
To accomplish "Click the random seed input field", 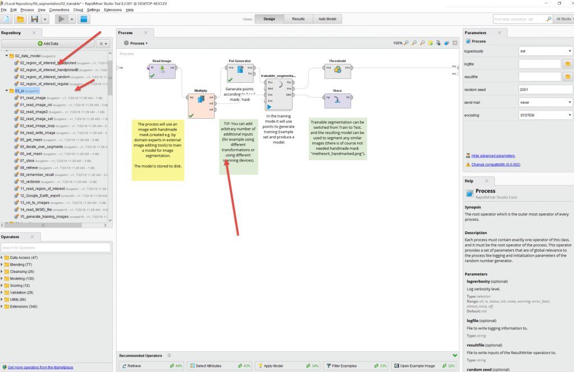I will 545,90.
